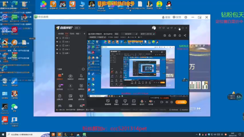Image resolution: width=244 pixels, height=137 pixels.
Task: Start recording with the camera icon
Action: [x=162, y=102]
